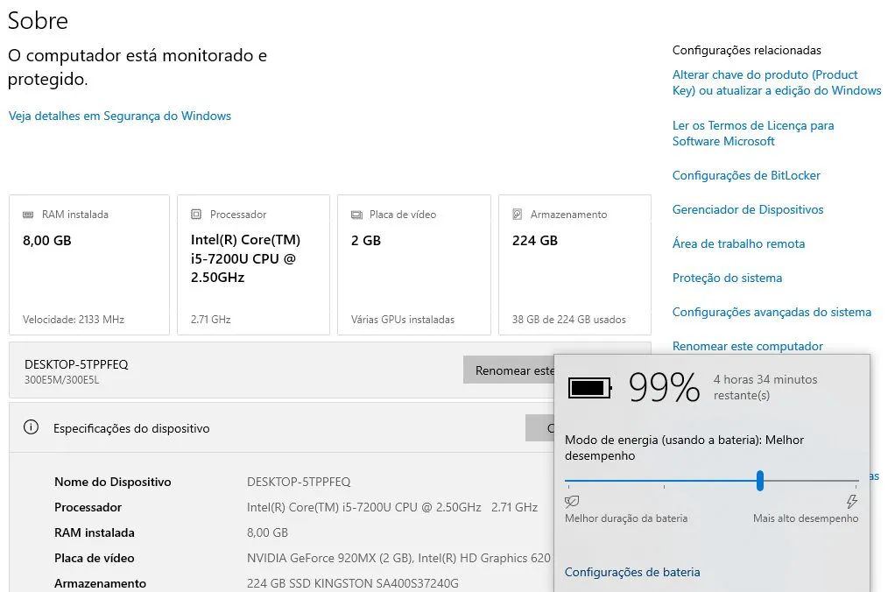Click Melhor duração da bateria label
The width and height of the screenshot is (895, 592).
[x=626, y=518]
